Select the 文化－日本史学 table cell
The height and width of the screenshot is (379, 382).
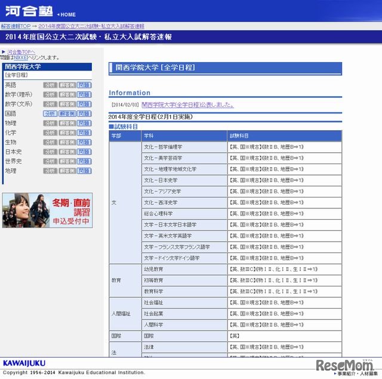click(184, 180)
